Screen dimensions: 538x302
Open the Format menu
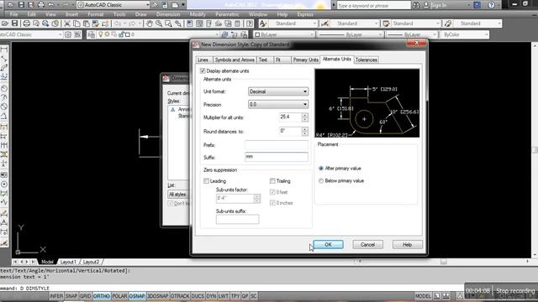tap(95, 14)
